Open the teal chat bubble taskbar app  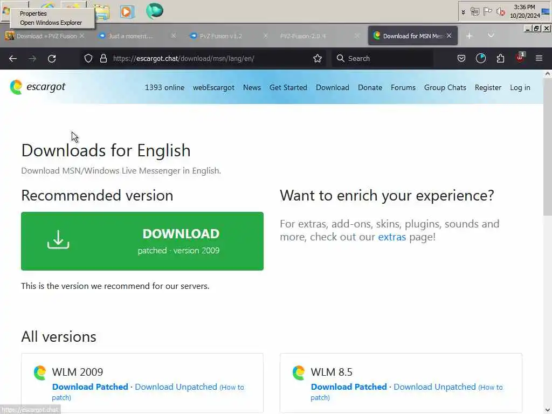(155, 11)
